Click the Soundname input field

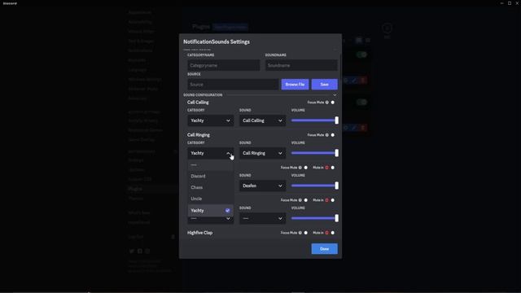[x=301, y=65]
